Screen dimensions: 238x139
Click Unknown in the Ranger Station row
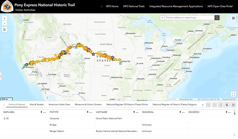(147, 131)
